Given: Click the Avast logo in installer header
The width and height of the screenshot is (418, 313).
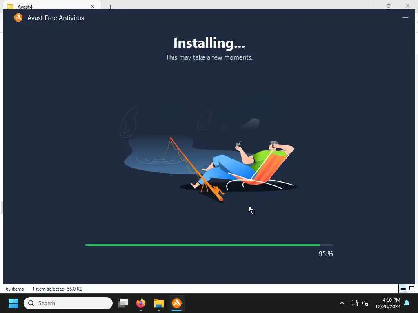Looking at the screenshot, I should click(18, 18).
